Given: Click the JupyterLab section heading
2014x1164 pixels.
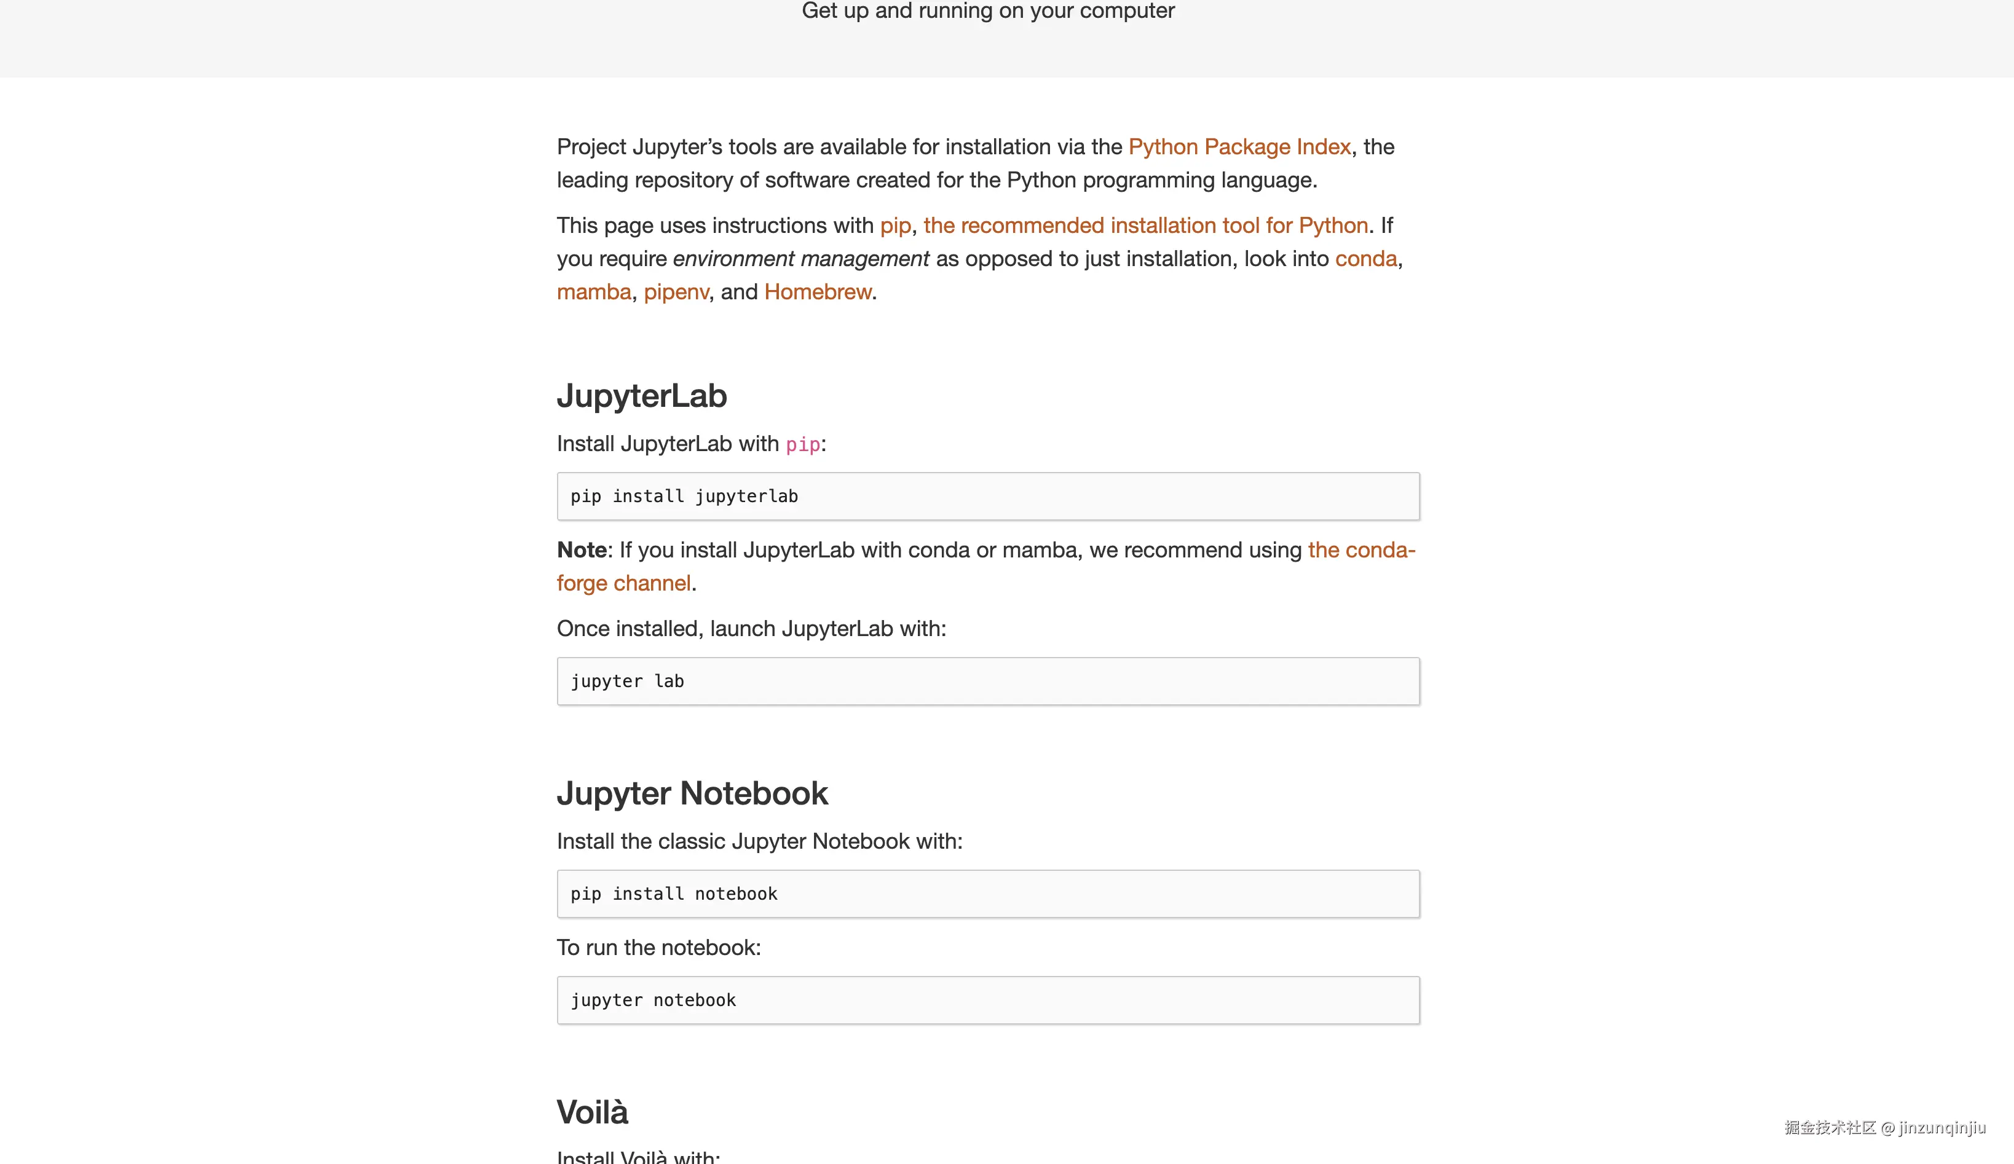Looking at the screenshot, I should coord(642,396).
